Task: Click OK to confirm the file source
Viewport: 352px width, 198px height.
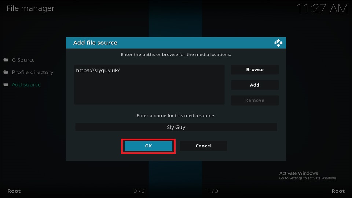Action: point(148,146)
